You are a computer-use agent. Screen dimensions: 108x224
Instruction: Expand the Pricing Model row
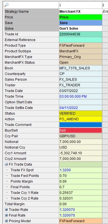(6, 221)
